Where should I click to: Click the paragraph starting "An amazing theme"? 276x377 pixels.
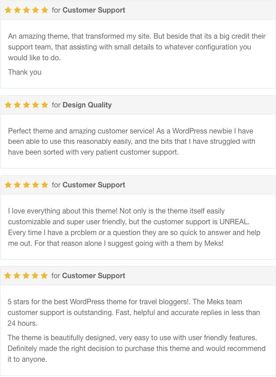click(130, 47)
